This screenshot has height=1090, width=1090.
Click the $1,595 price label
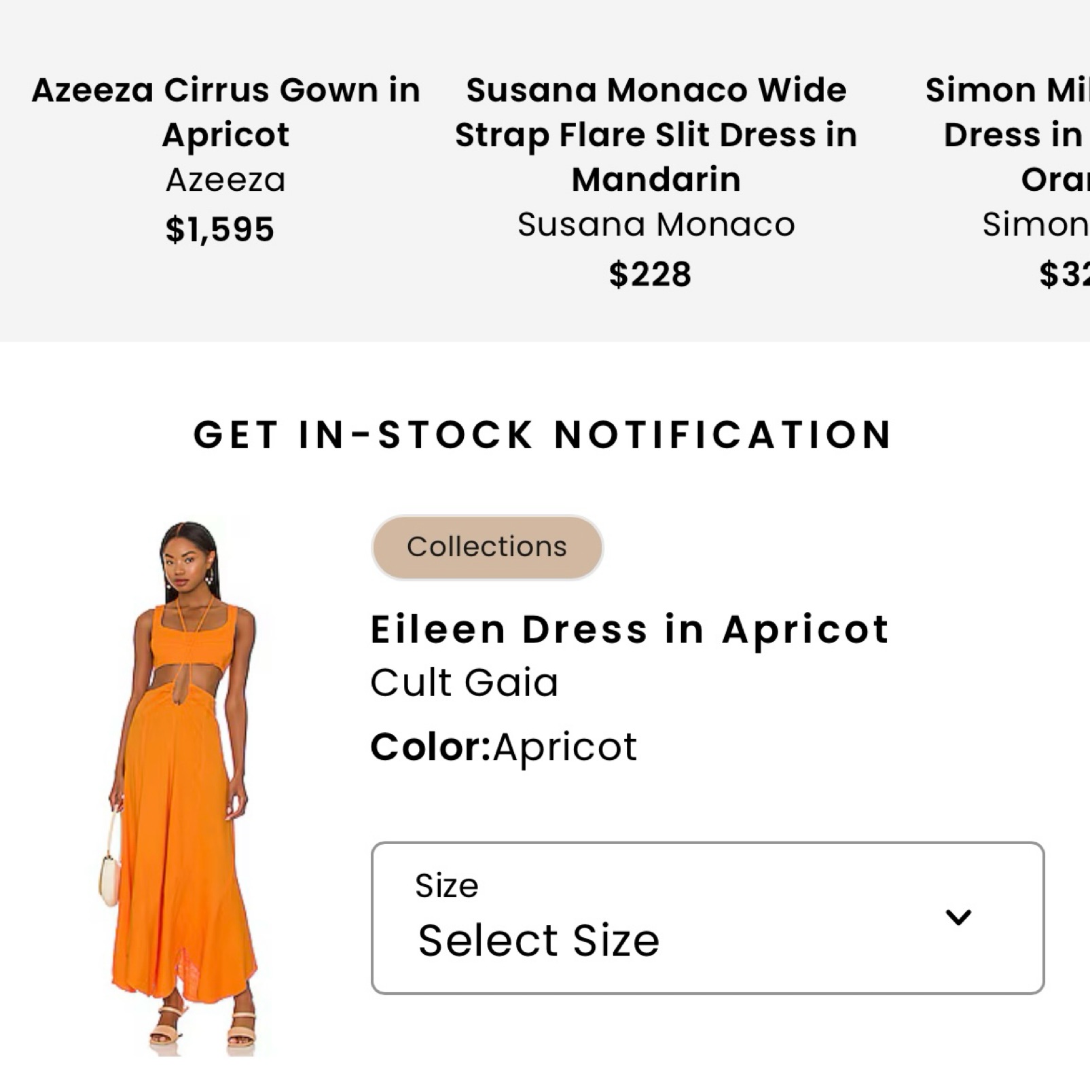[219, 230]
